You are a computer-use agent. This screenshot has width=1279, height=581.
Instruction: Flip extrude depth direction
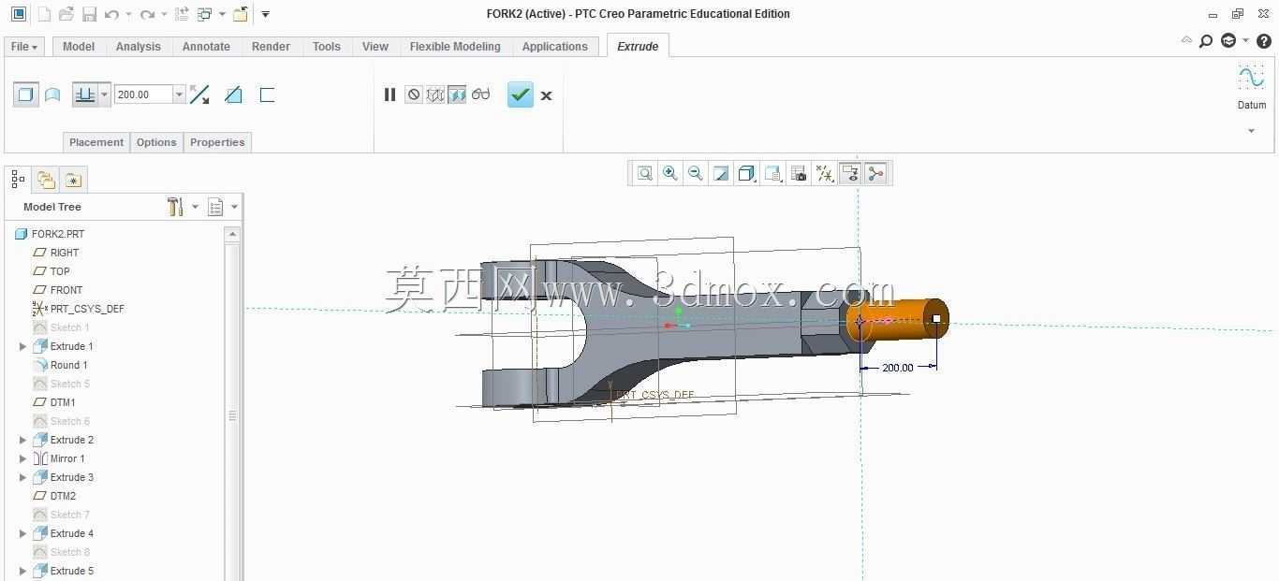coord(199,94)
